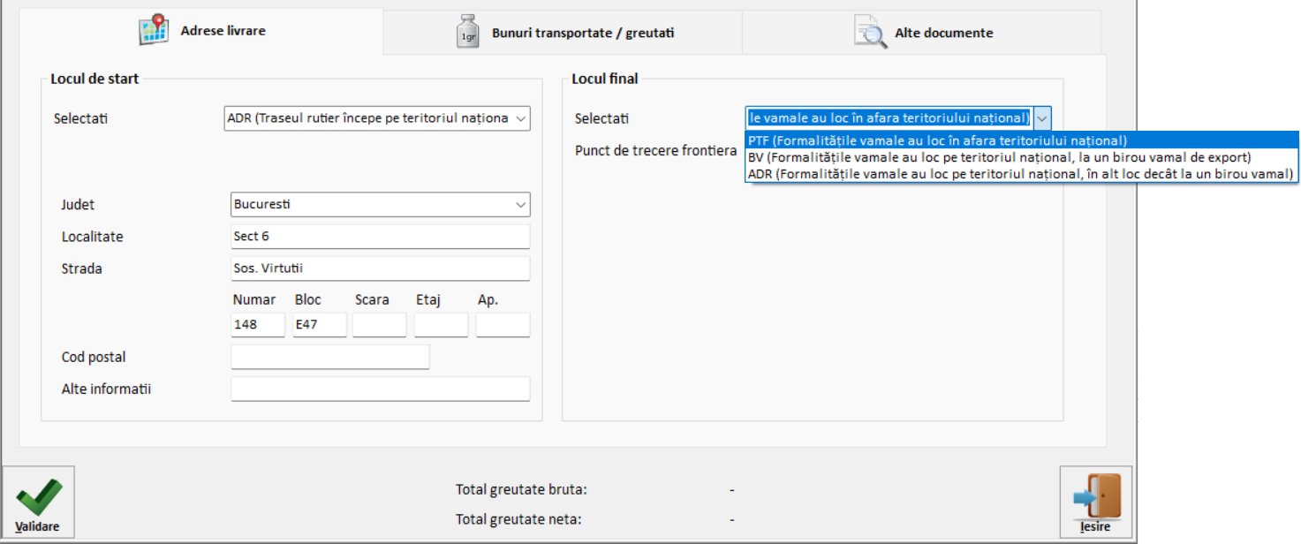
Task: Click the Cod postal input field
Action: (x=330, y=357)
